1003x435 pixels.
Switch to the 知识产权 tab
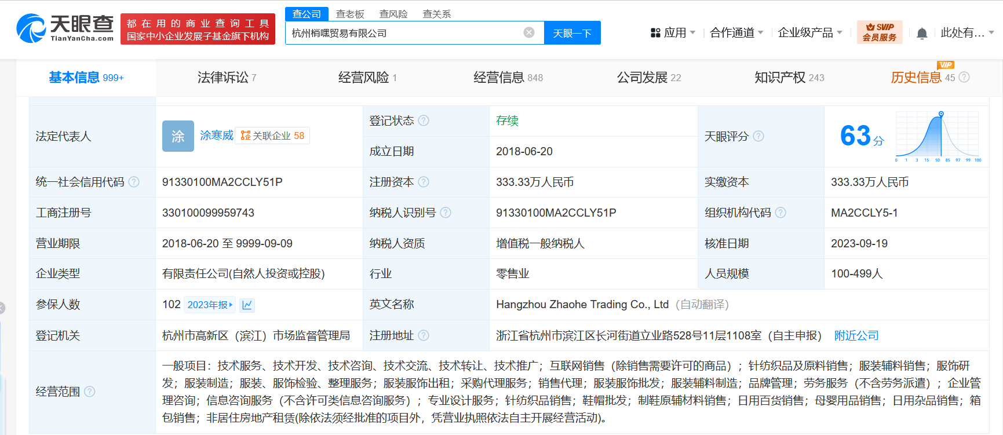coord(789,78)
